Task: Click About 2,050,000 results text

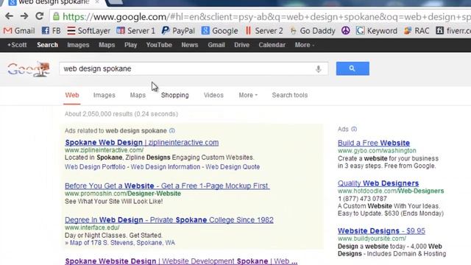Action: click(121, 114)
